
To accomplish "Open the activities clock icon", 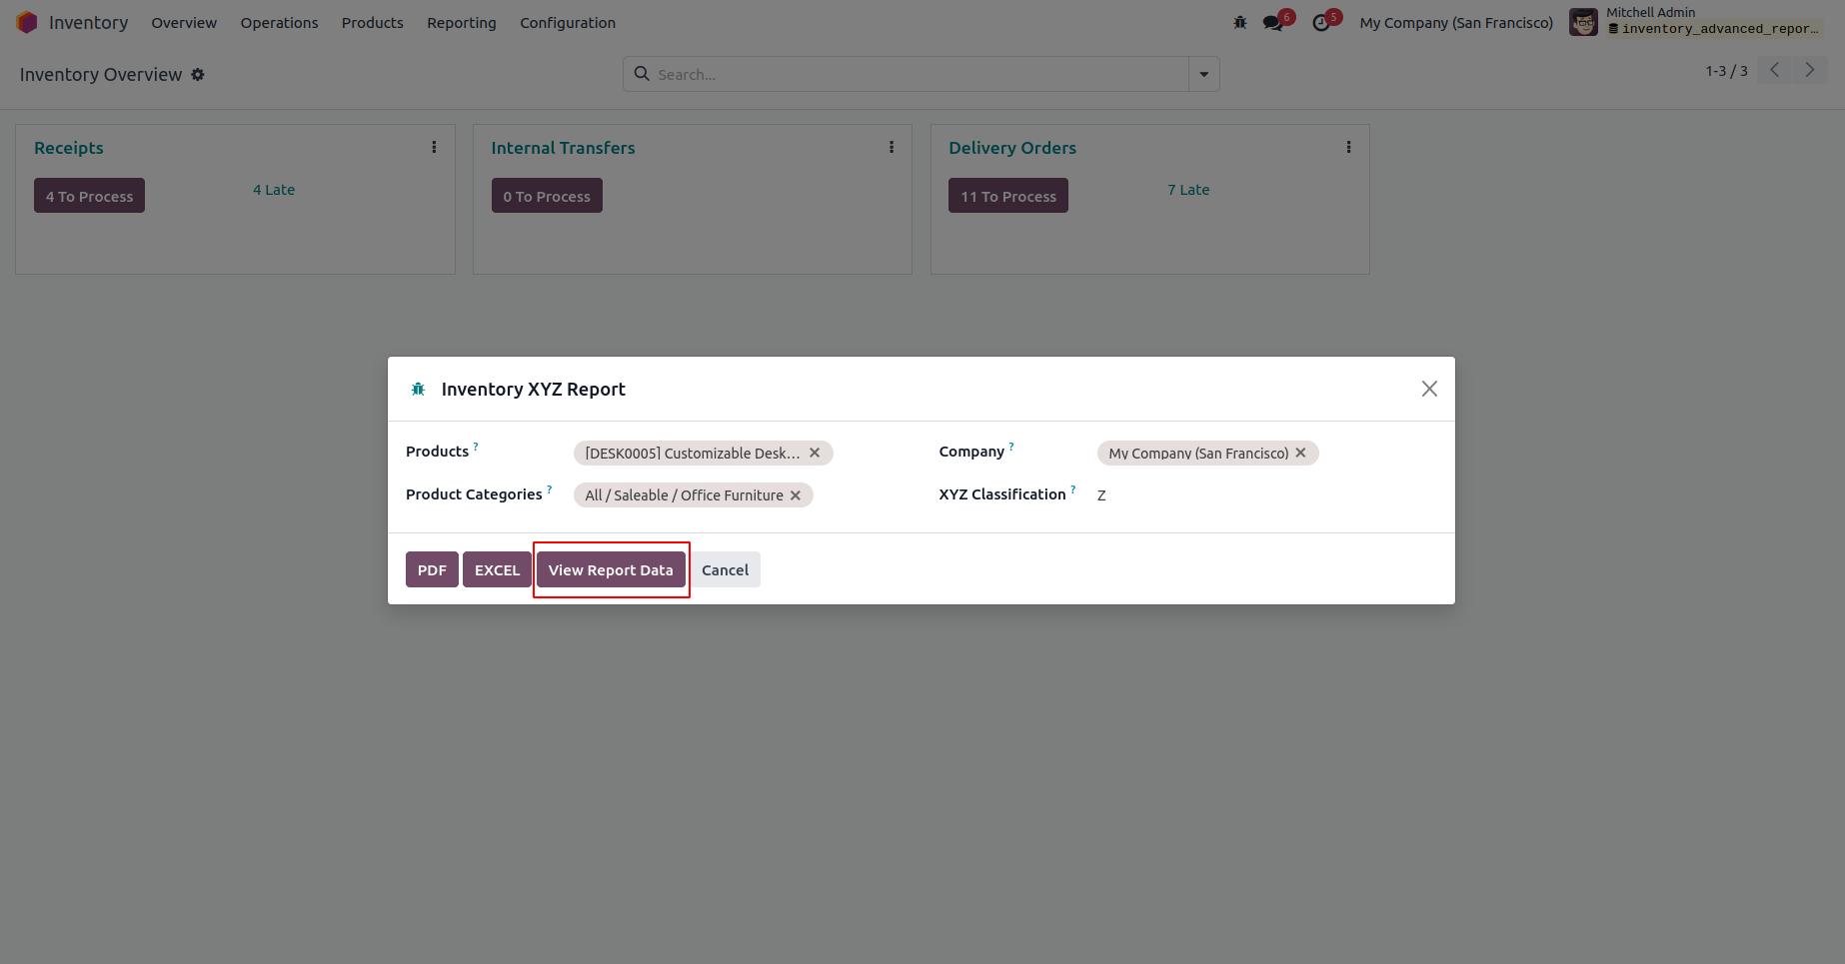I will [x=1321, y=23].
